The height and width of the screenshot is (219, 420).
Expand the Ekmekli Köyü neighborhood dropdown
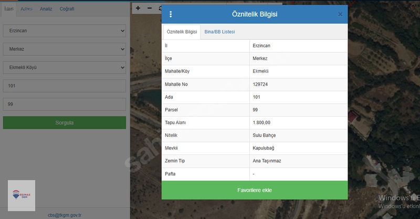[64, 68]
